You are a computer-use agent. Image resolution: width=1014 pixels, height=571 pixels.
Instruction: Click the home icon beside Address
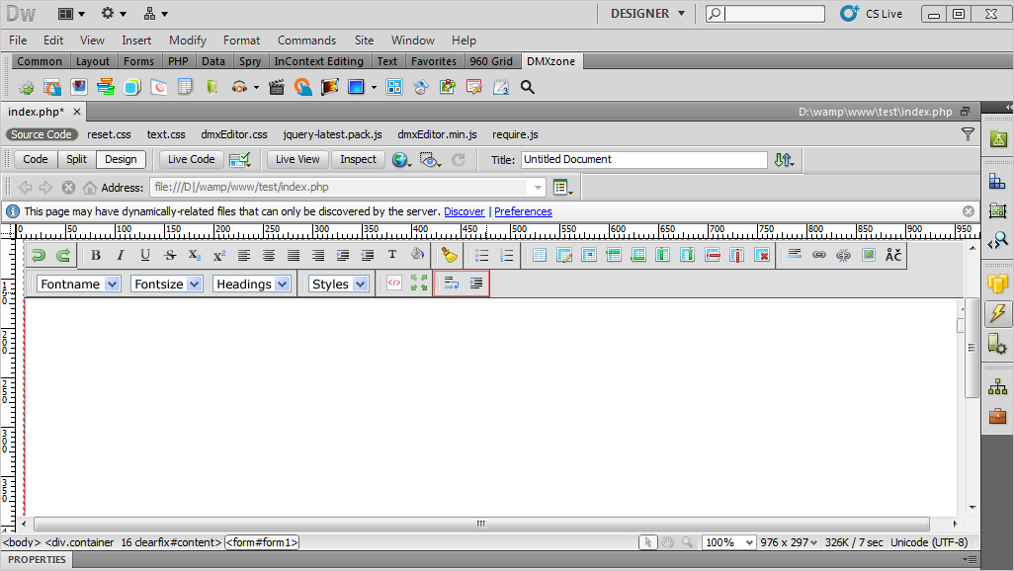pyautogui.click(x=89, y=188)
